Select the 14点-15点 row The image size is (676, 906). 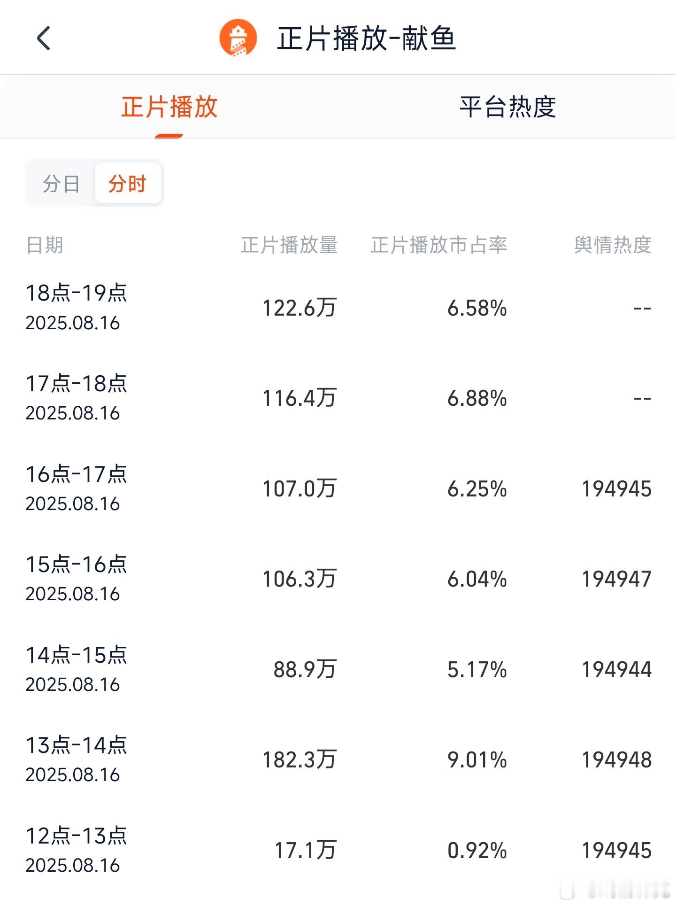point(338,670)
